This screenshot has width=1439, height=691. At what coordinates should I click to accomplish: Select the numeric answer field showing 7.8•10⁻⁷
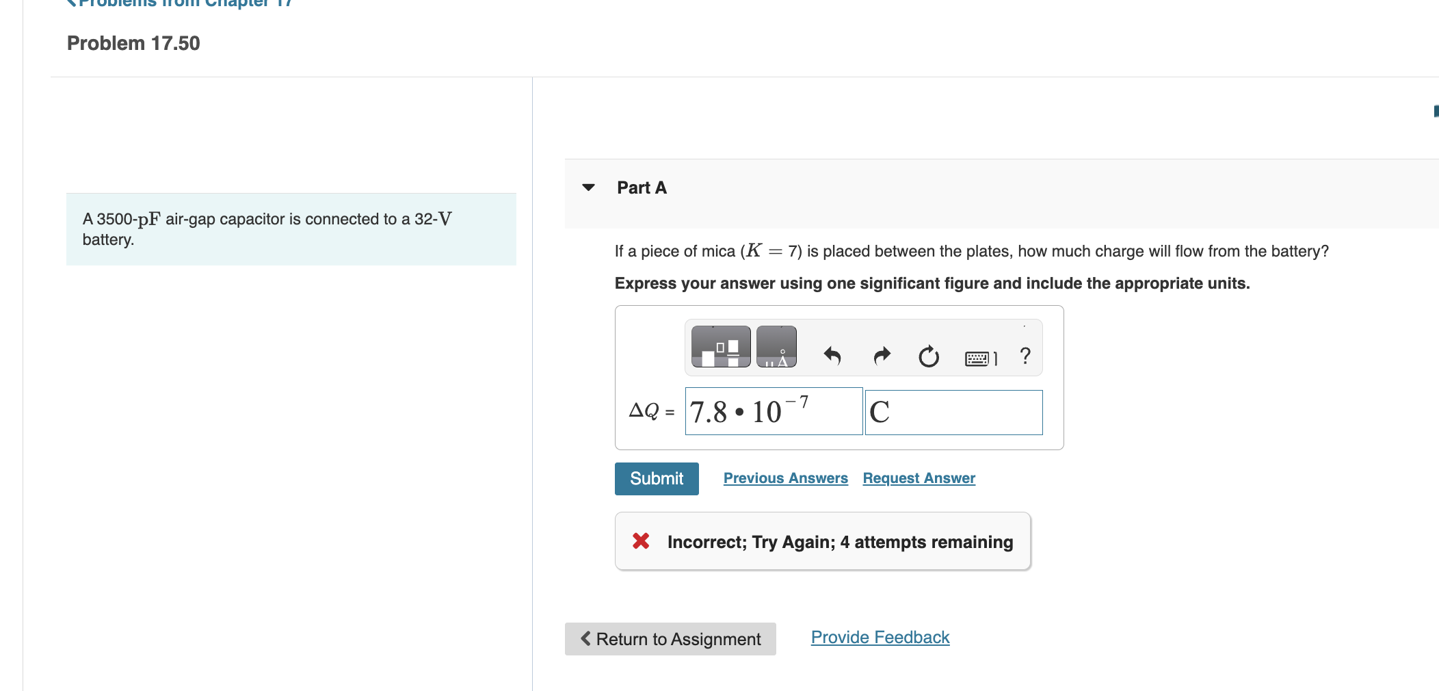(x=772, y=411)
